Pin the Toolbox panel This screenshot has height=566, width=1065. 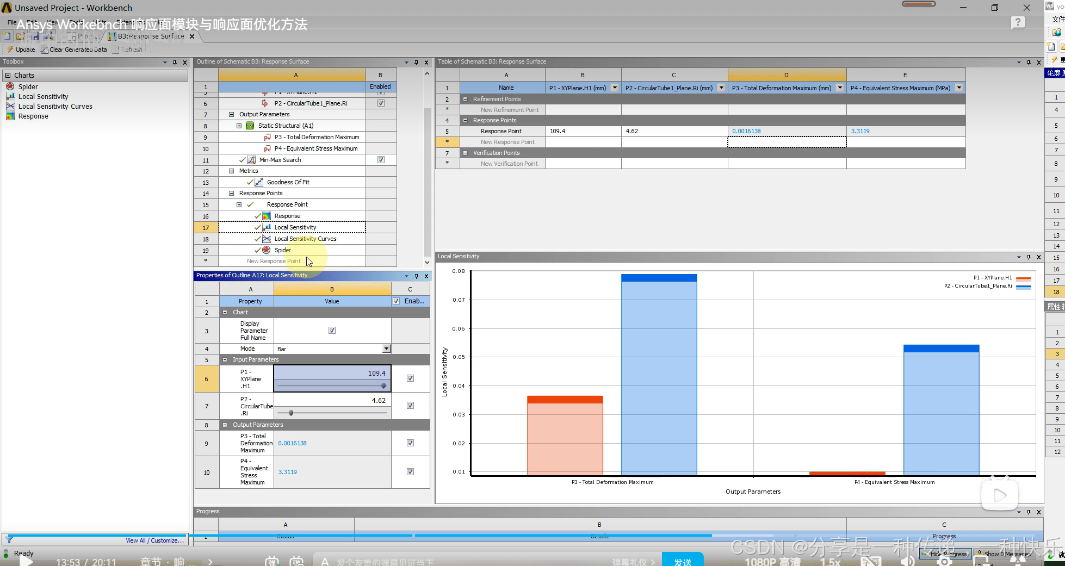(175, 62)
